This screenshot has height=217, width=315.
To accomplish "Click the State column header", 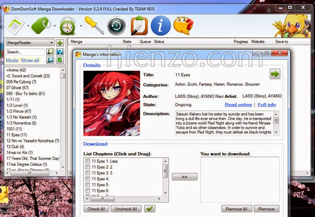I will click(x=127, y=42).
